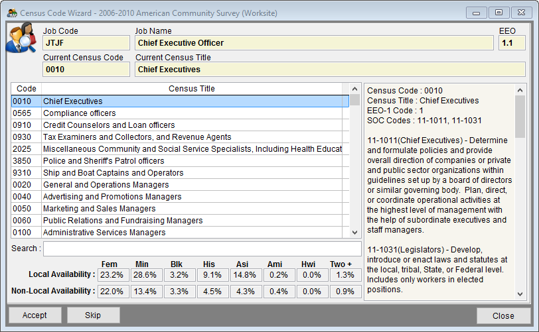Click the Accept button

point(35,315)
